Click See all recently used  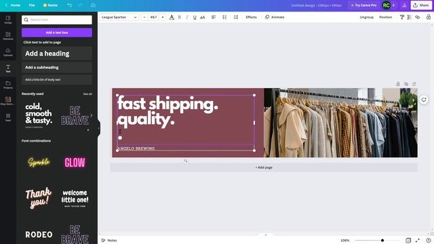(x=87, y=94)
